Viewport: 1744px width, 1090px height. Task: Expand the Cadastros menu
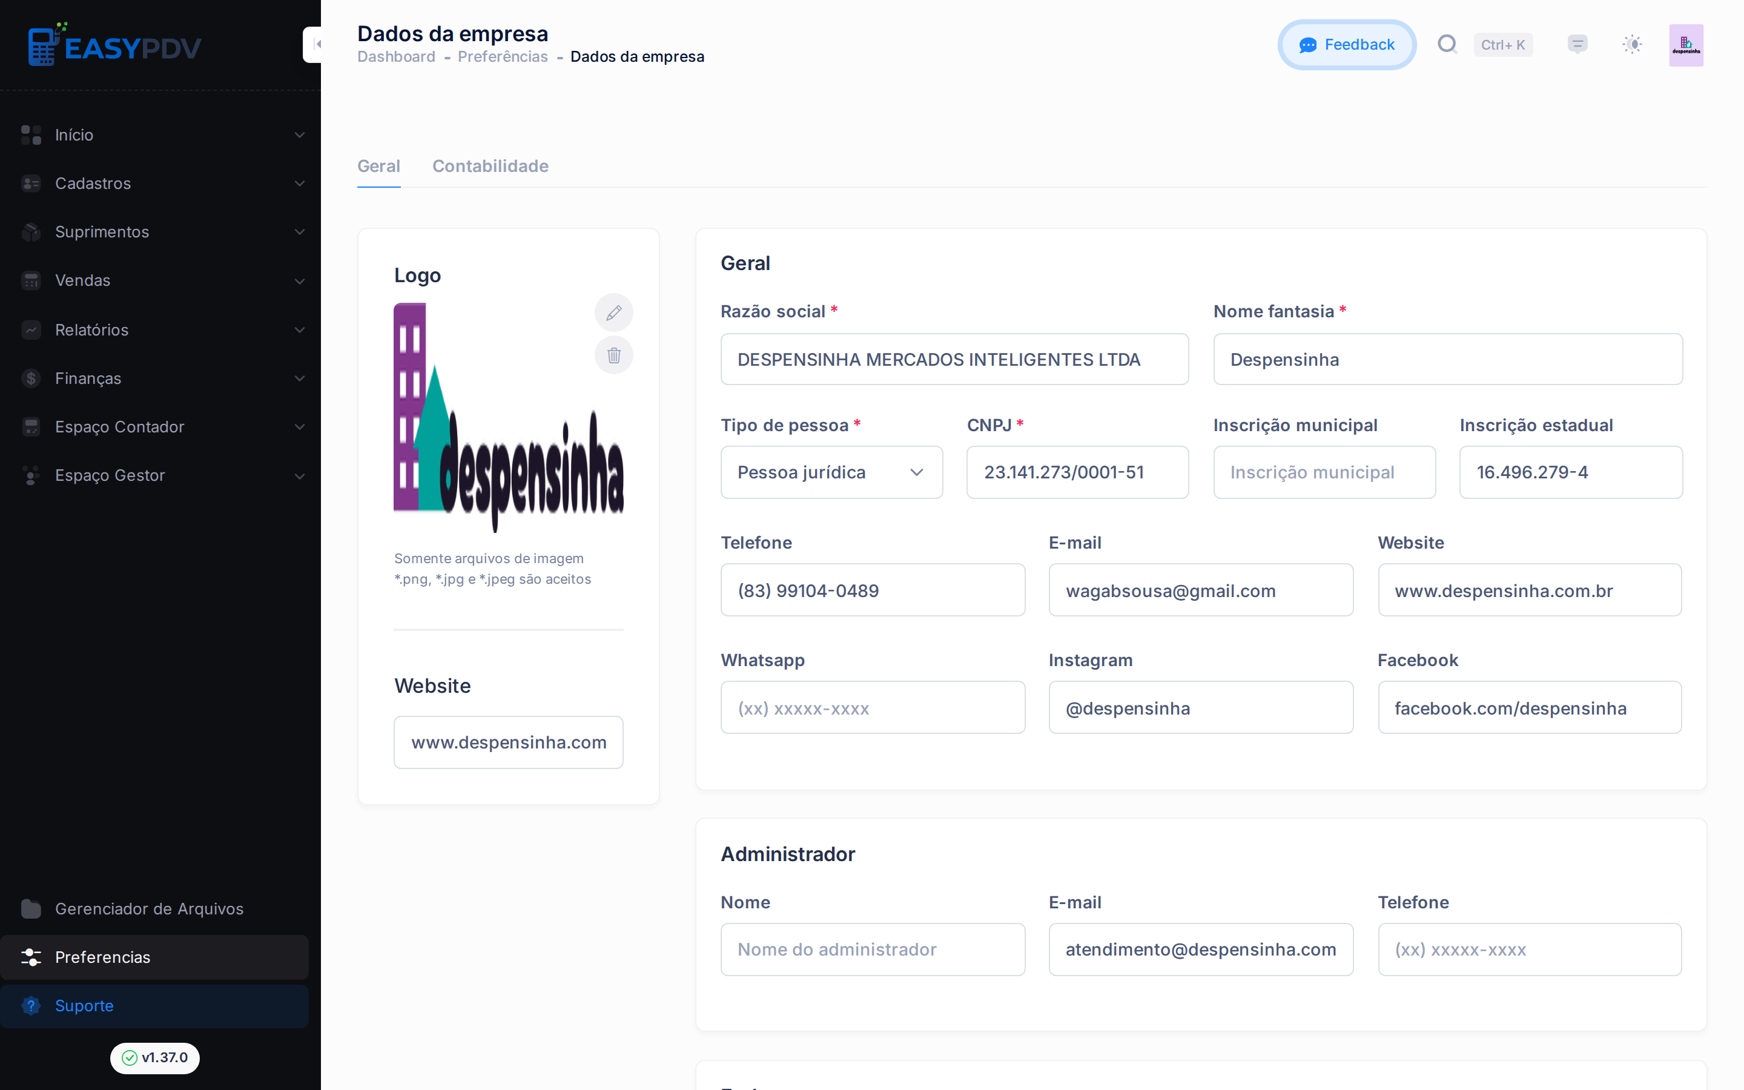coord(154,183)
